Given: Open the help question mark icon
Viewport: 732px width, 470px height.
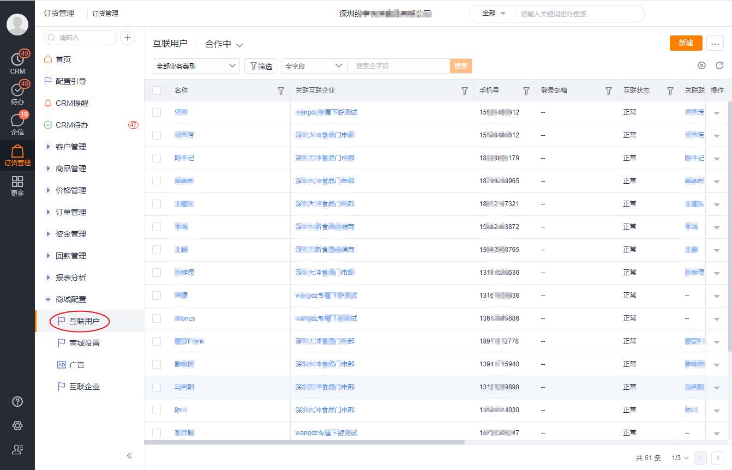Looking at the screenshot, I should [x=17, y=402].
